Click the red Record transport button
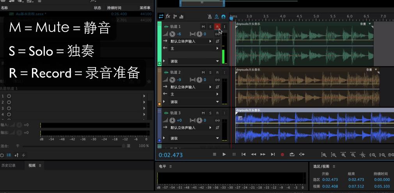Viewport: 394px width, 193px height. (x=282, y=155)
